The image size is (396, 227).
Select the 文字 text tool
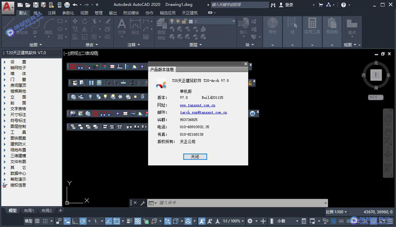click(122, 26)
